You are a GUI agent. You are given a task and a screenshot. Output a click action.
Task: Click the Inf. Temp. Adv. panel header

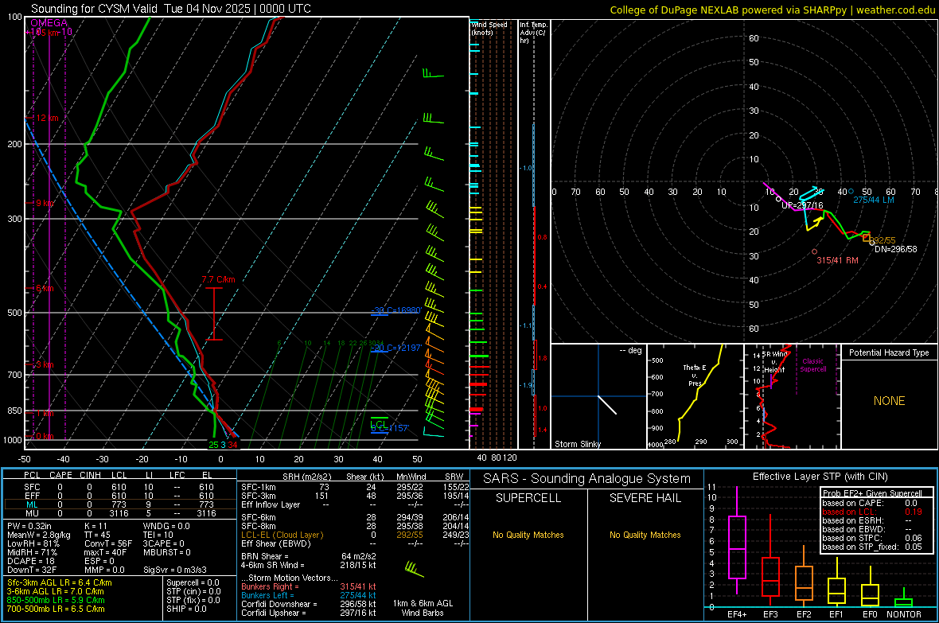click(533, 33)
